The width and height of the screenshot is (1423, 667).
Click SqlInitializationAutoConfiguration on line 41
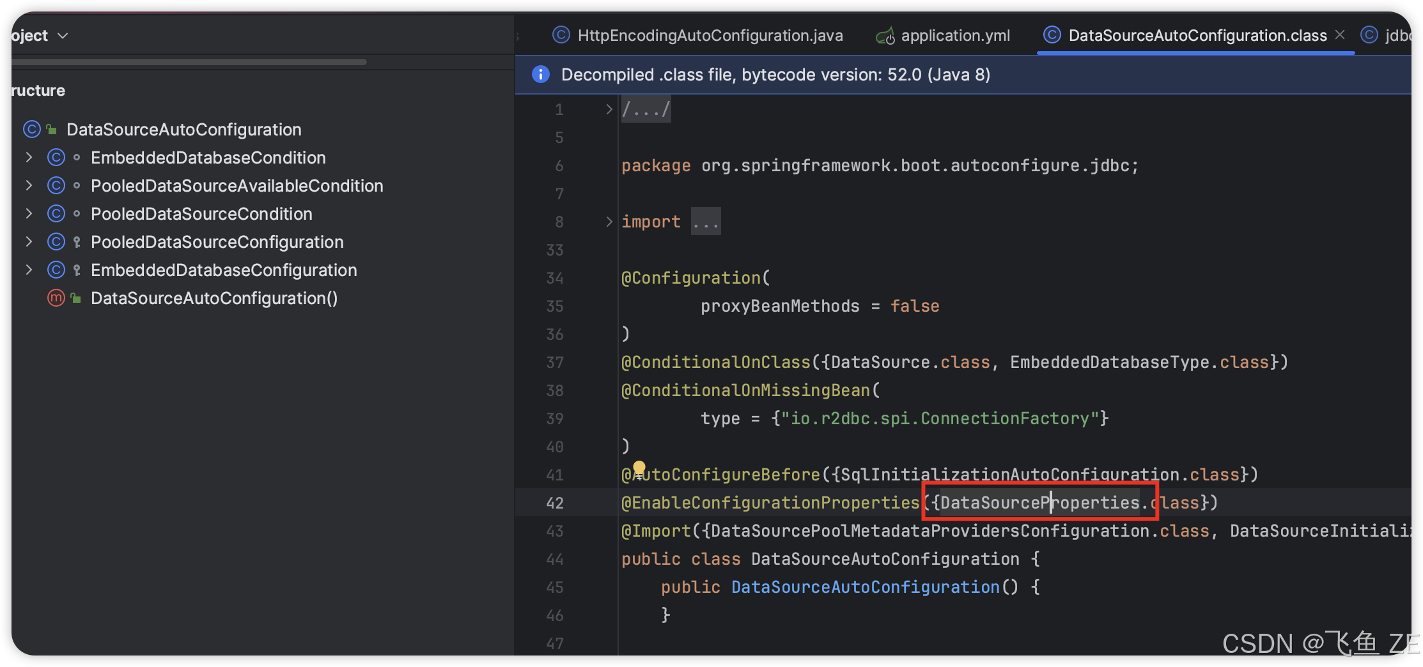pos(1011,475)
